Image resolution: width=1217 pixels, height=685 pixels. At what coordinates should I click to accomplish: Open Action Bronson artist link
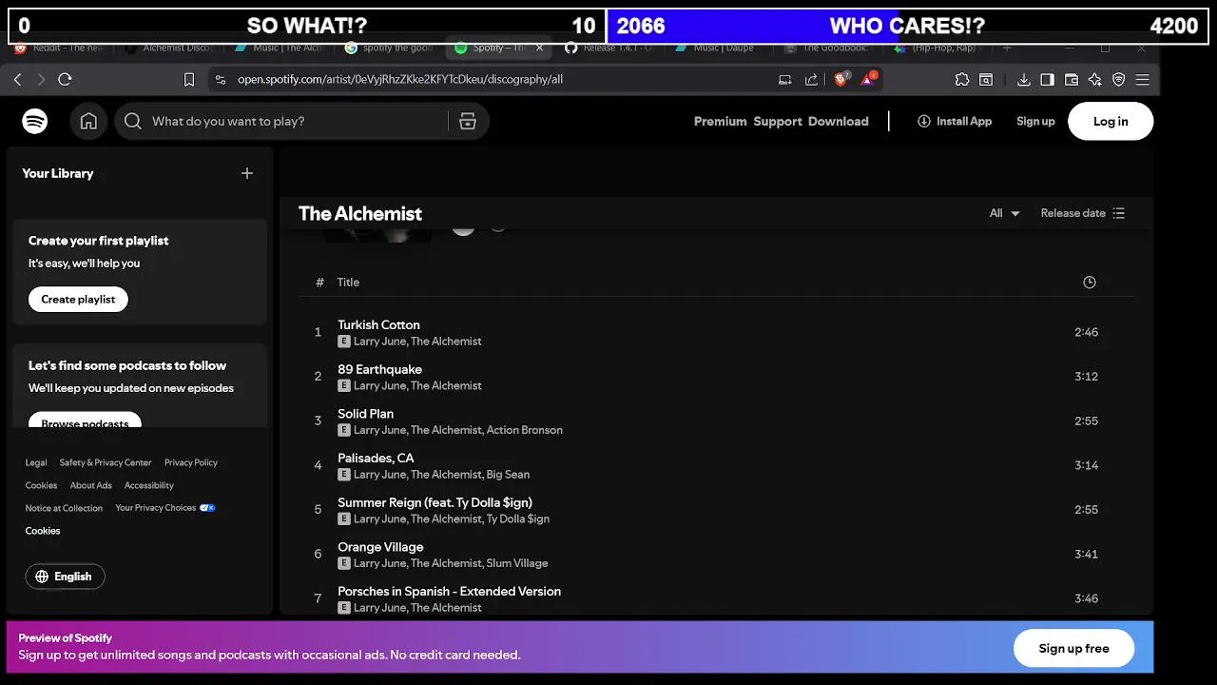pyautogui.click(x=525, y=430)
